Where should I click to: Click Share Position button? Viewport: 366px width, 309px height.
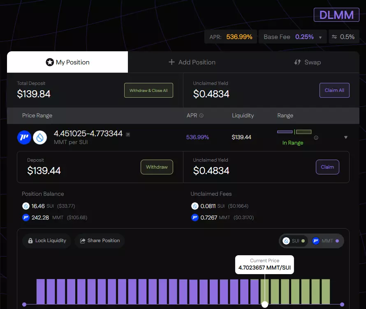click(100, 240)
